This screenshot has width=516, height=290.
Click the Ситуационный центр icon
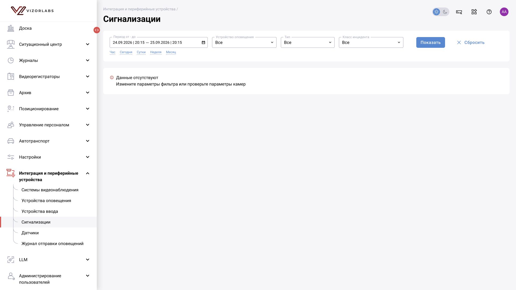11,44
